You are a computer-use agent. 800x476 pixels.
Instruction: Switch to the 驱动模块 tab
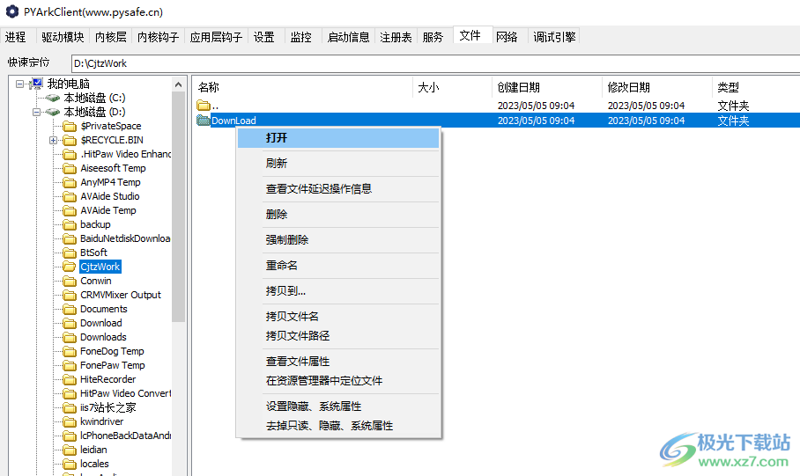click(63, 37)
